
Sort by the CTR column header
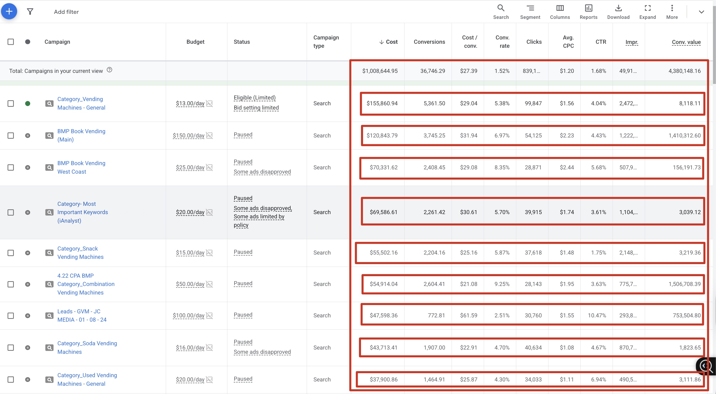(x=601, y=42)
